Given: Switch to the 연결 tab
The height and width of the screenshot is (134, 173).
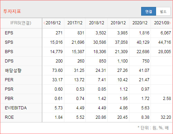Looking at the screenshot, I should point(148,11).
